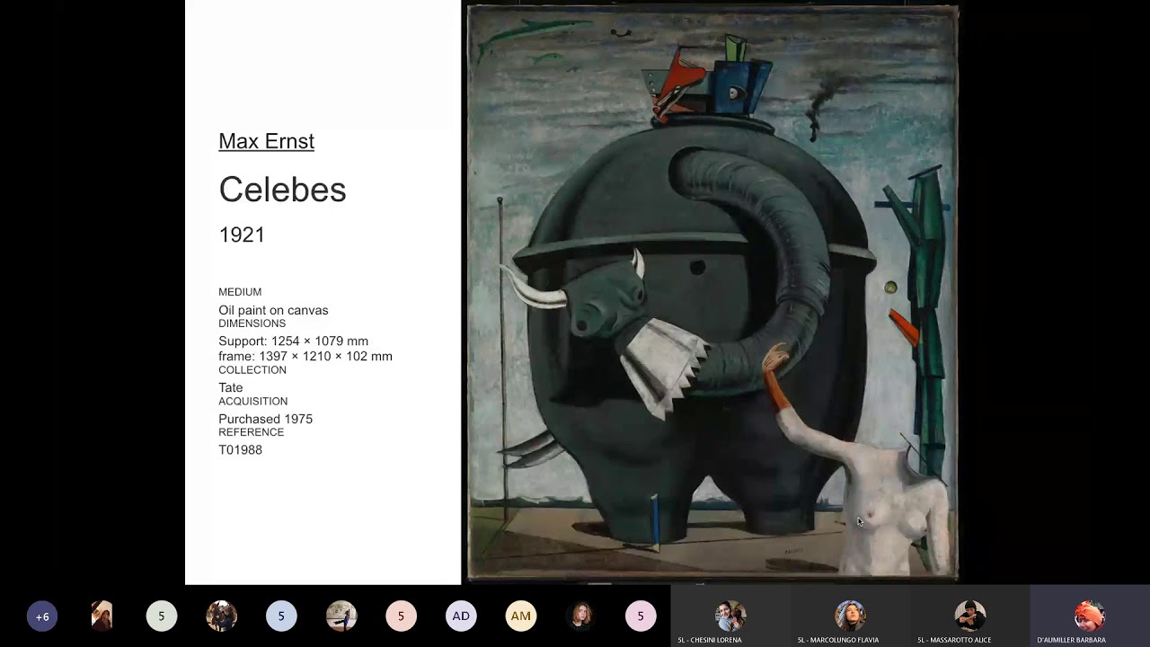1150x647 pixels.
Task: Select the AD initials participant avatar
Action: click(461, 616)
